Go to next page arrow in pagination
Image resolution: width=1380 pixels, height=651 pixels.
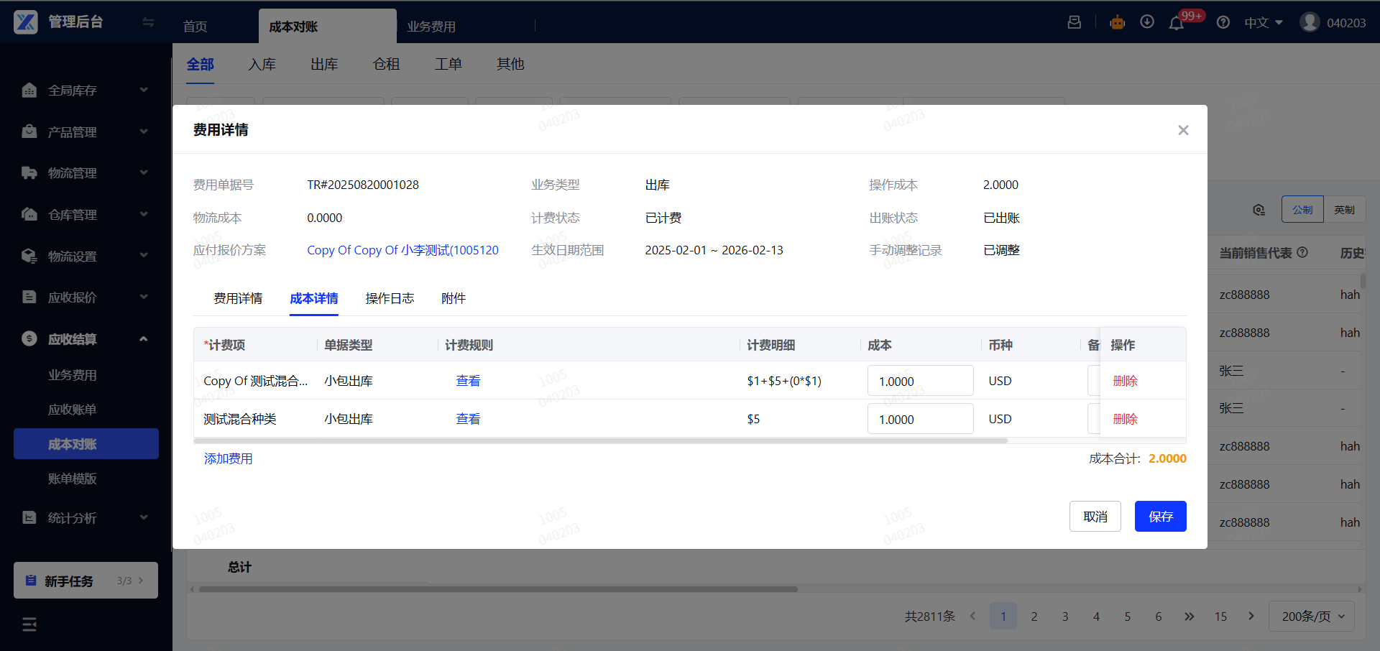tap(1251, 616)
